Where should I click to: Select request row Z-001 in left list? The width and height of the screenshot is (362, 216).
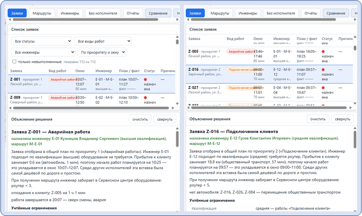92,84
